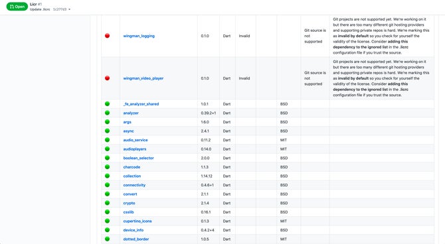
Task: Open the device_info package link
Action: click(x=133, y=230)
